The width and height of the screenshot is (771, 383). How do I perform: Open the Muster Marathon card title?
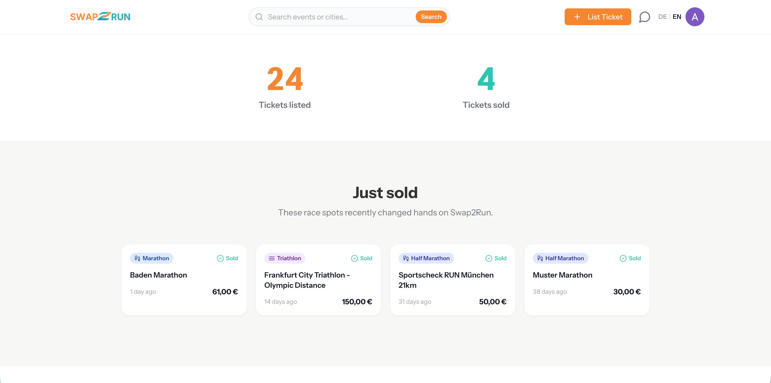click(x=563, y=275)
